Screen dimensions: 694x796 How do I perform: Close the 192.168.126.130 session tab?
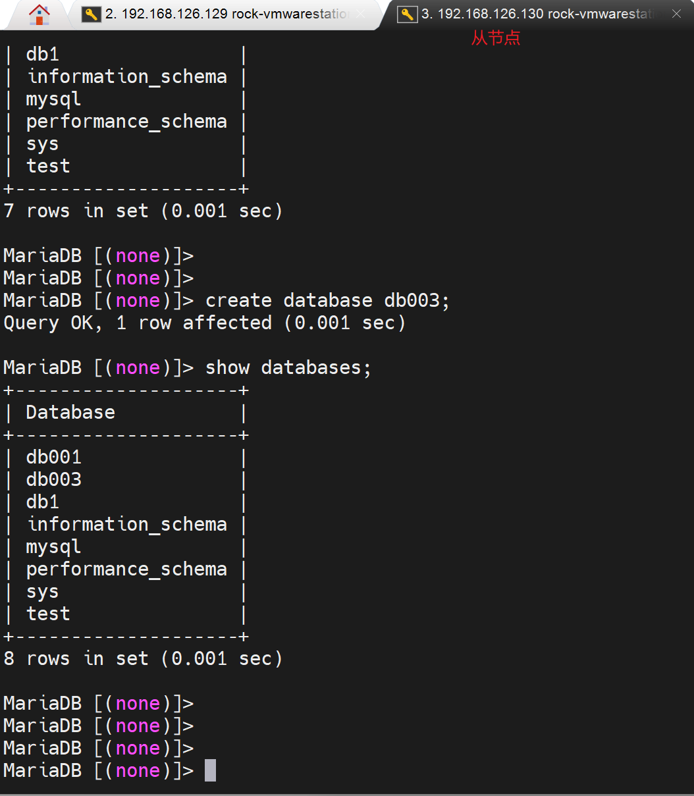[676, 14]
